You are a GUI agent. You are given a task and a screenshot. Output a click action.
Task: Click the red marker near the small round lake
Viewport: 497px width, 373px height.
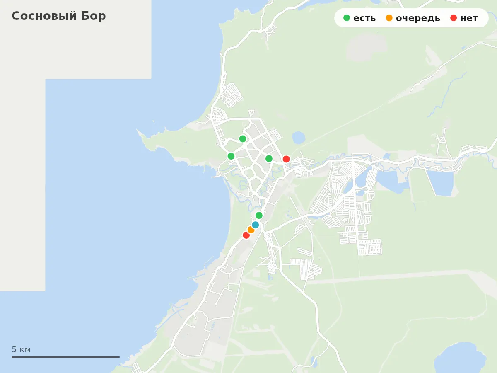point(286,159)
